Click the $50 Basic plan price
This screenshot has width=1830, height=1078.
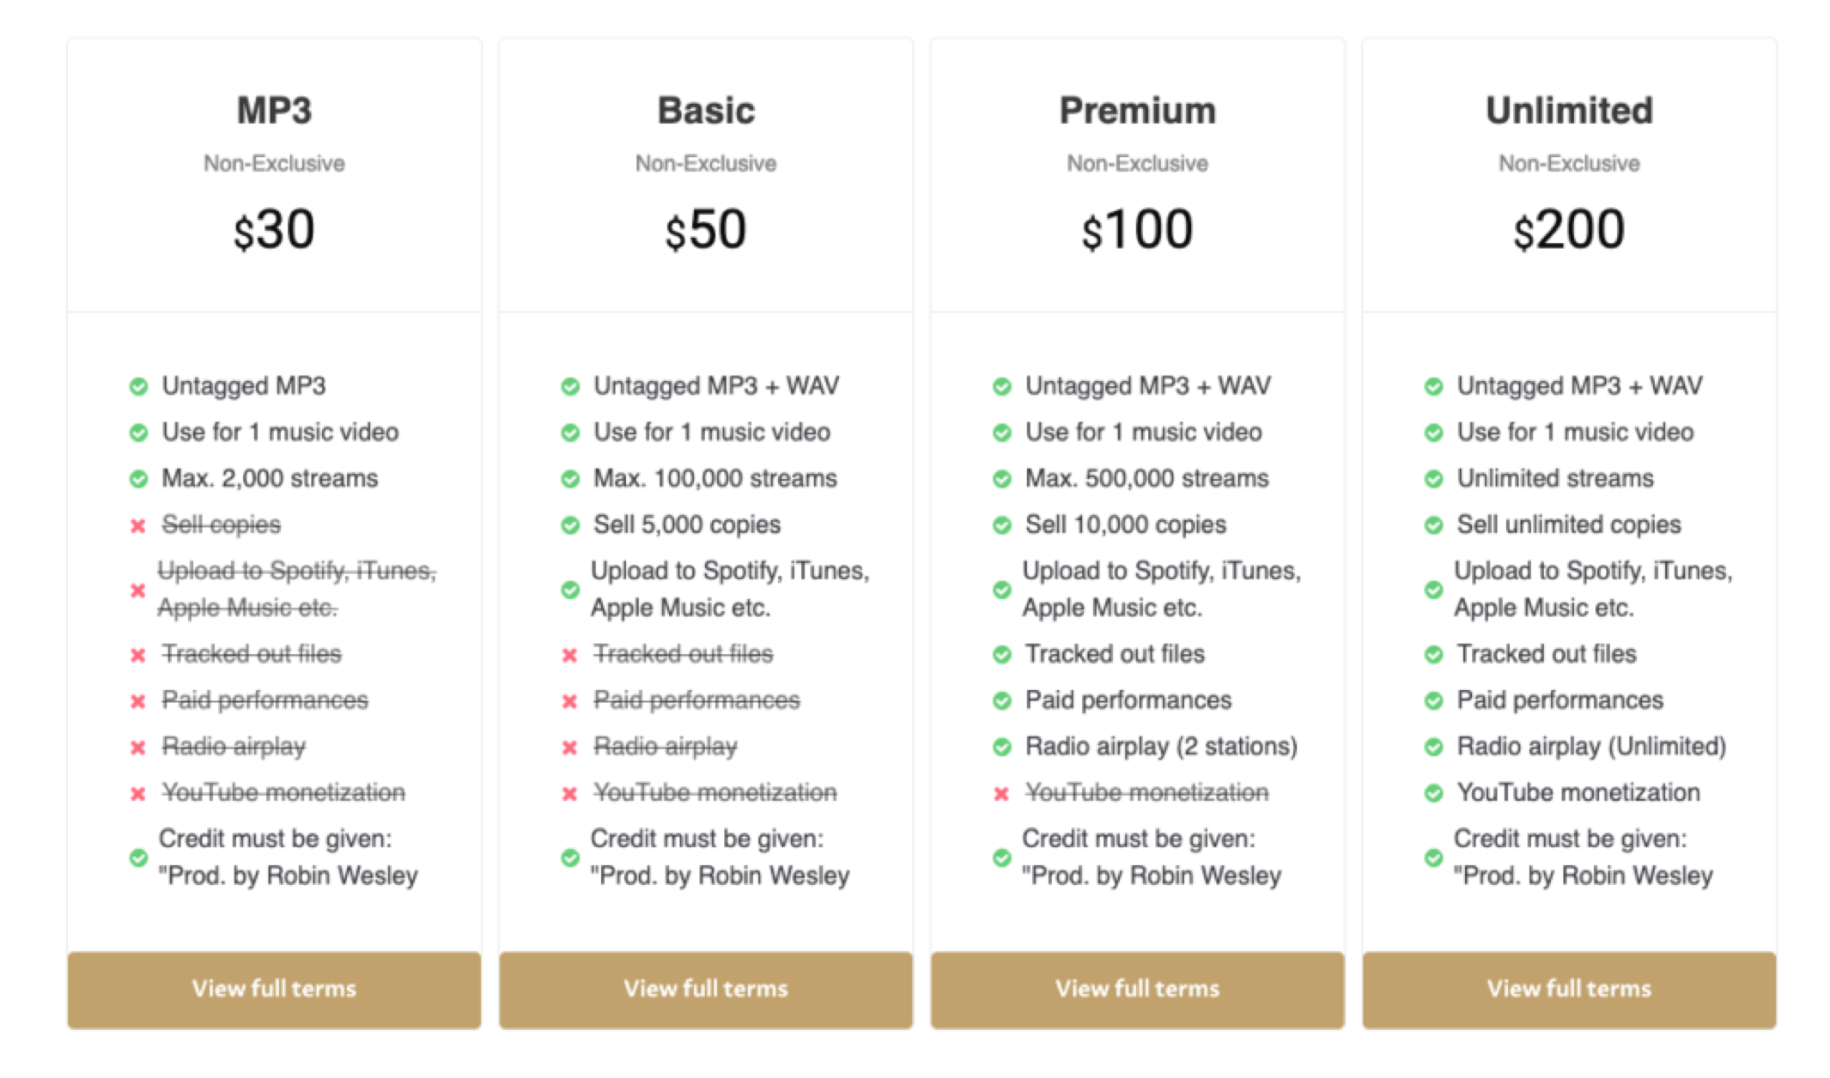[x=705, y=230]
